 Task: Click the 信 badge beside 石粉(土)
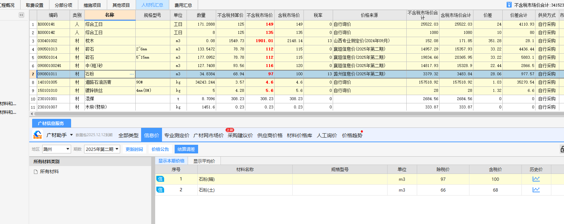(x=160, y=190)
